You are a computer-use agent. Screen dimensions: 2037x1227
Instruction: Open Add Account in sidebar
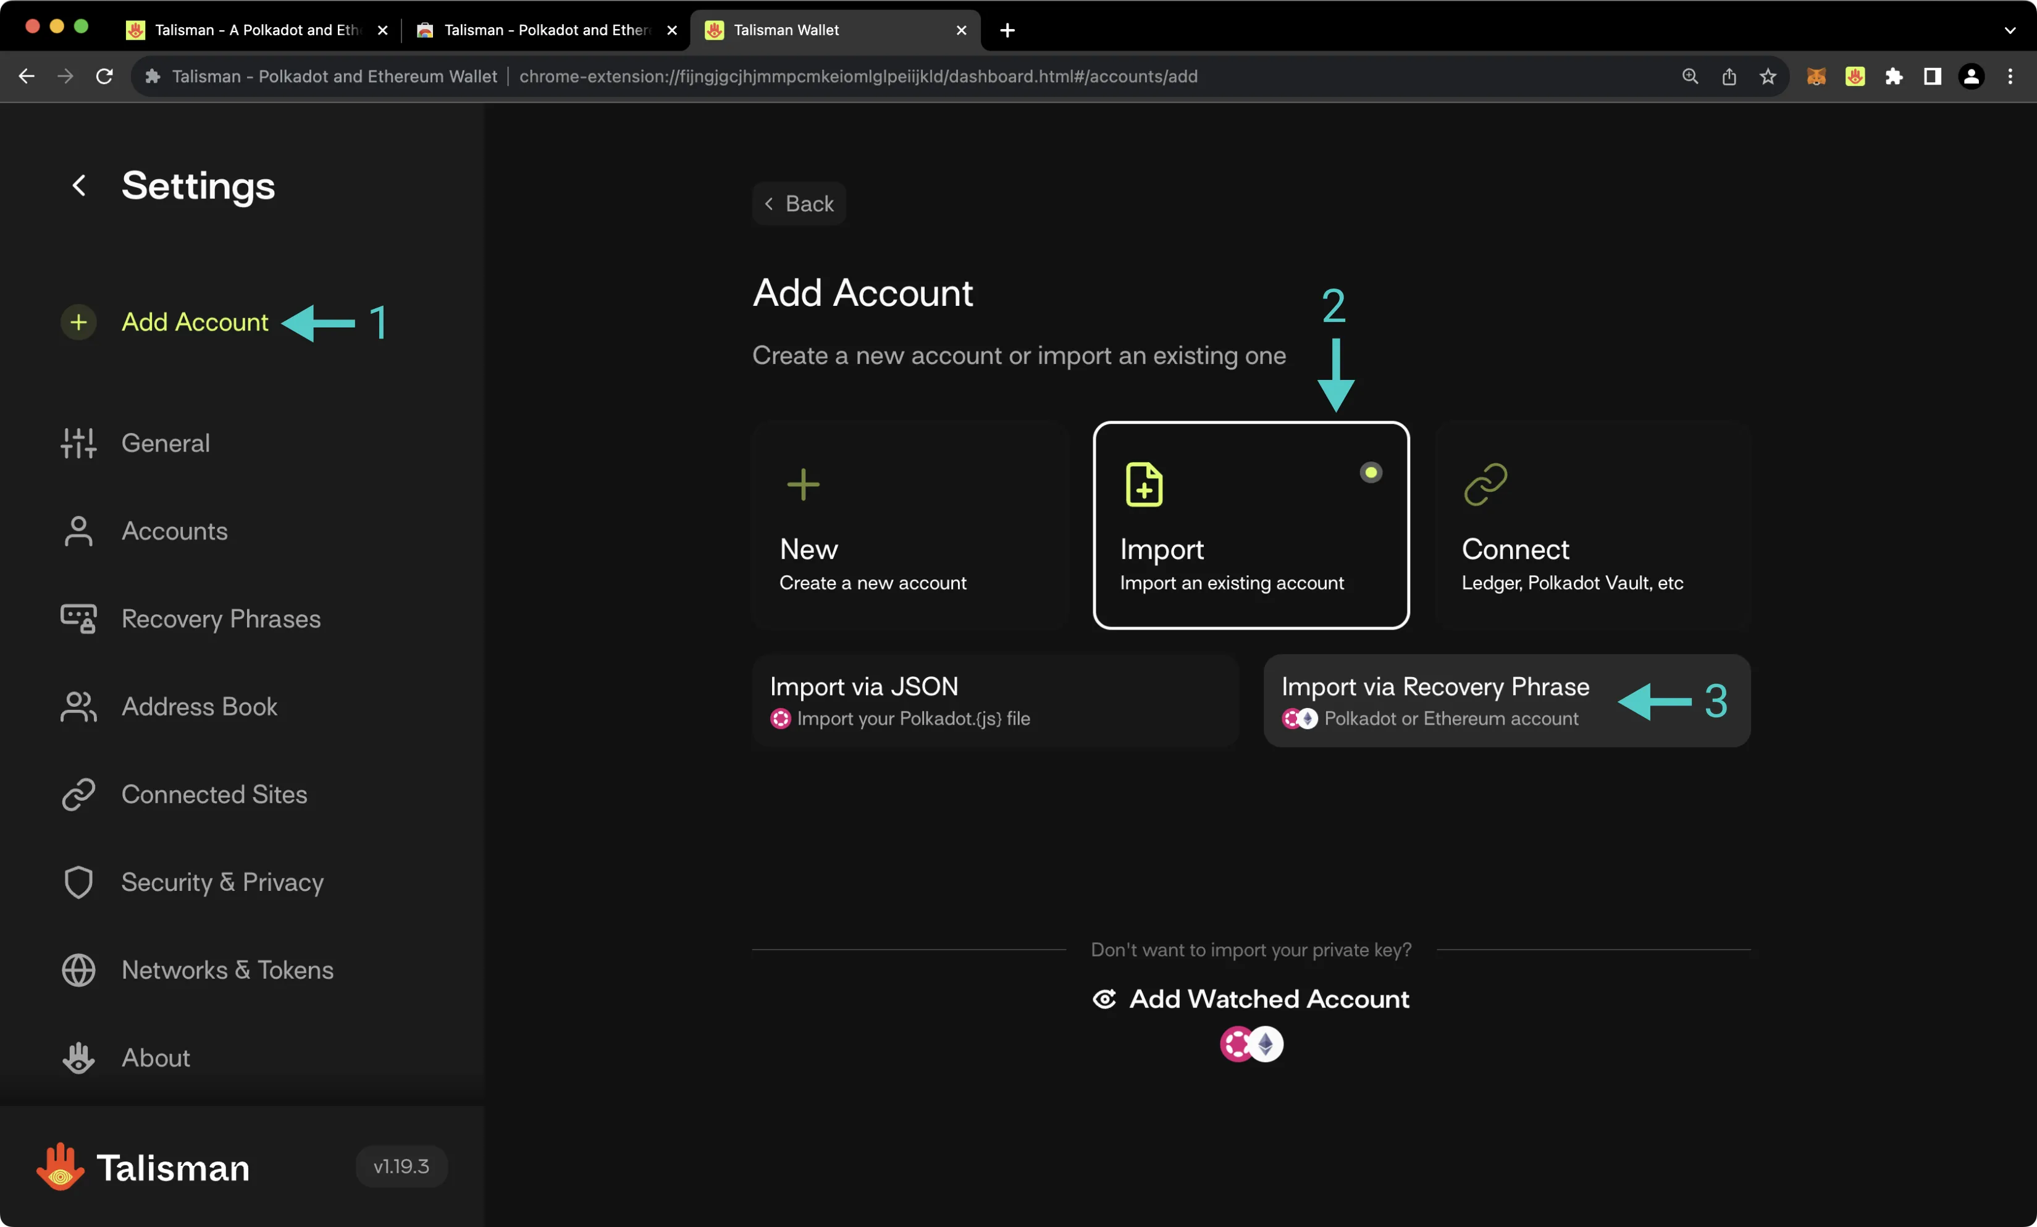coord(194,322)
